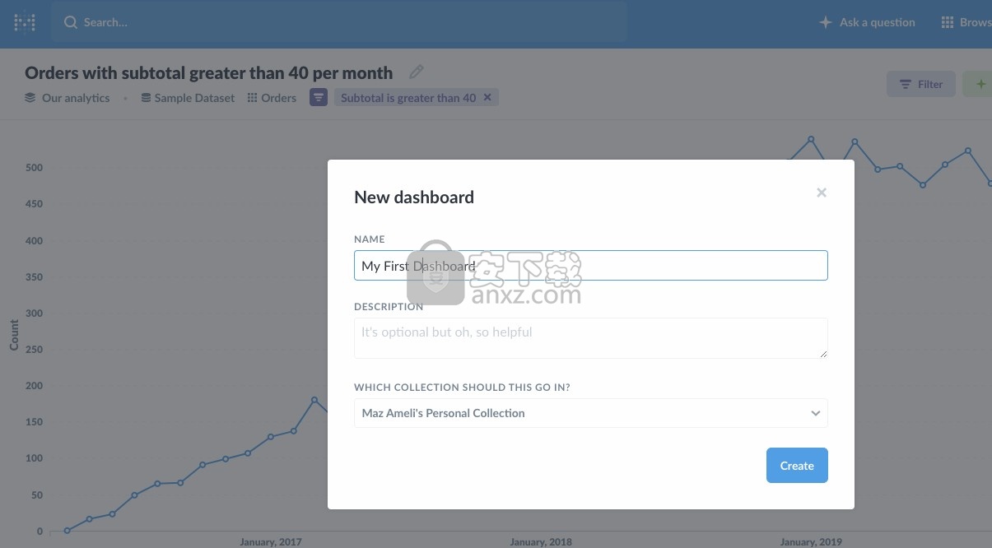Click the purple filter icon badge

pos(318,97)
